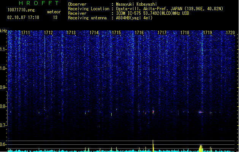Select the ICOM IC-575 53.7492 MHz USB text

(x=153, y=13)
